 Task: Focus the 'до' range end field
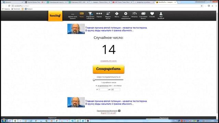pyautogui.click(x=115, y=90)
